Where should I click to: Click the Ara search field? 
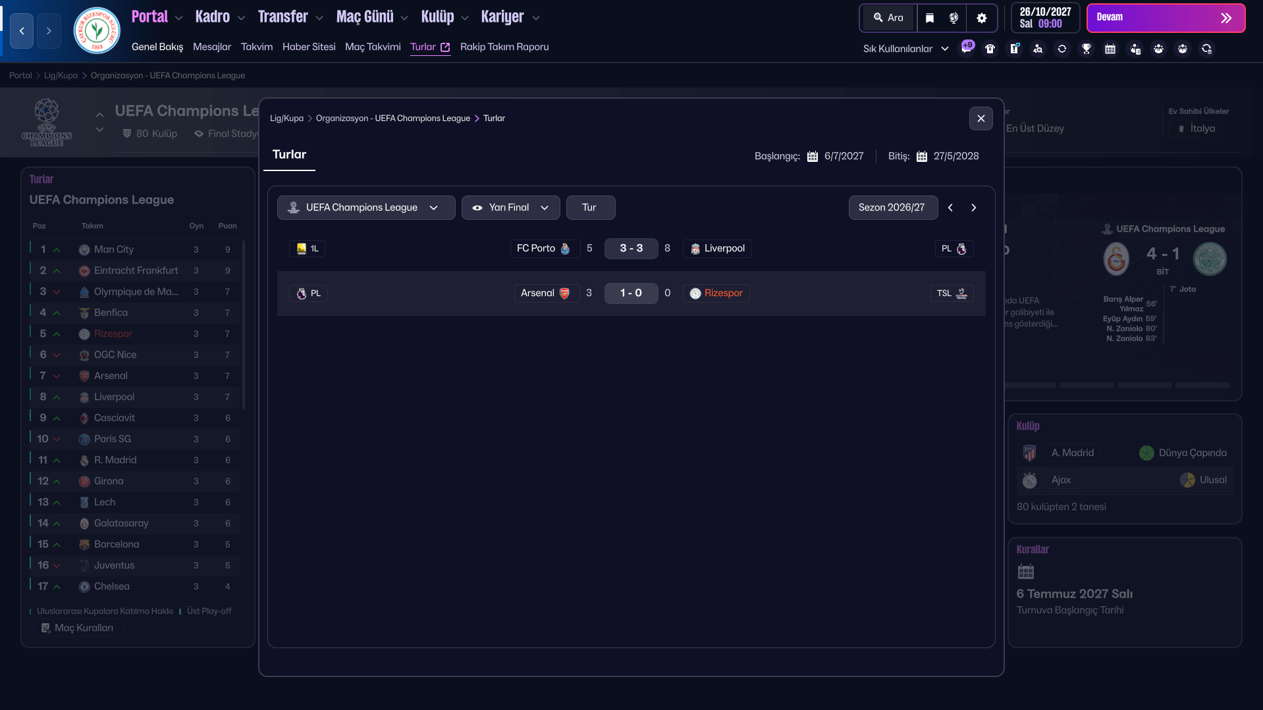[x=888, y=18]
